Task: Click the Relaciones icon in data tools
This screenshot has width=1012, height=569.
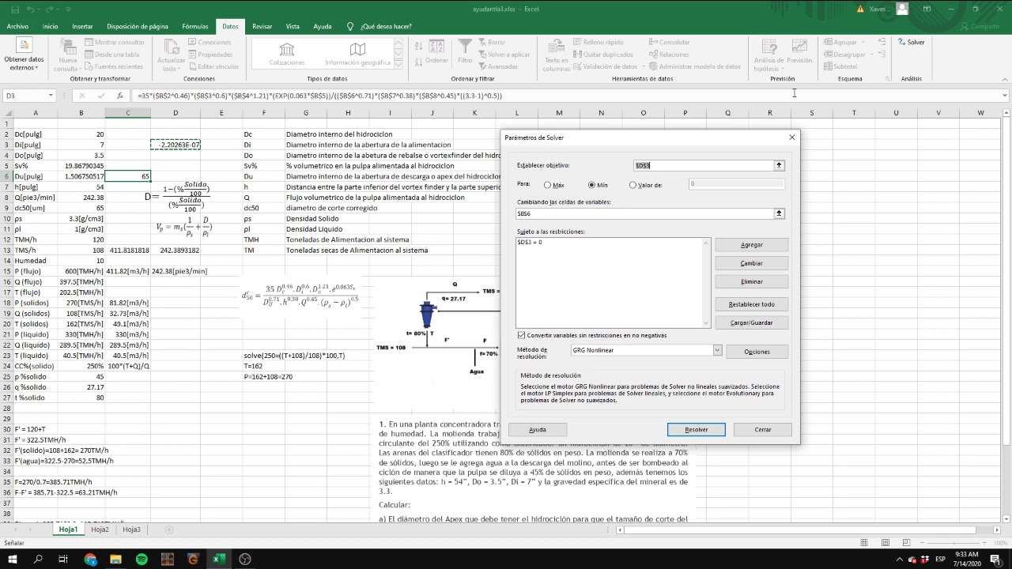Action: [654, 55]
